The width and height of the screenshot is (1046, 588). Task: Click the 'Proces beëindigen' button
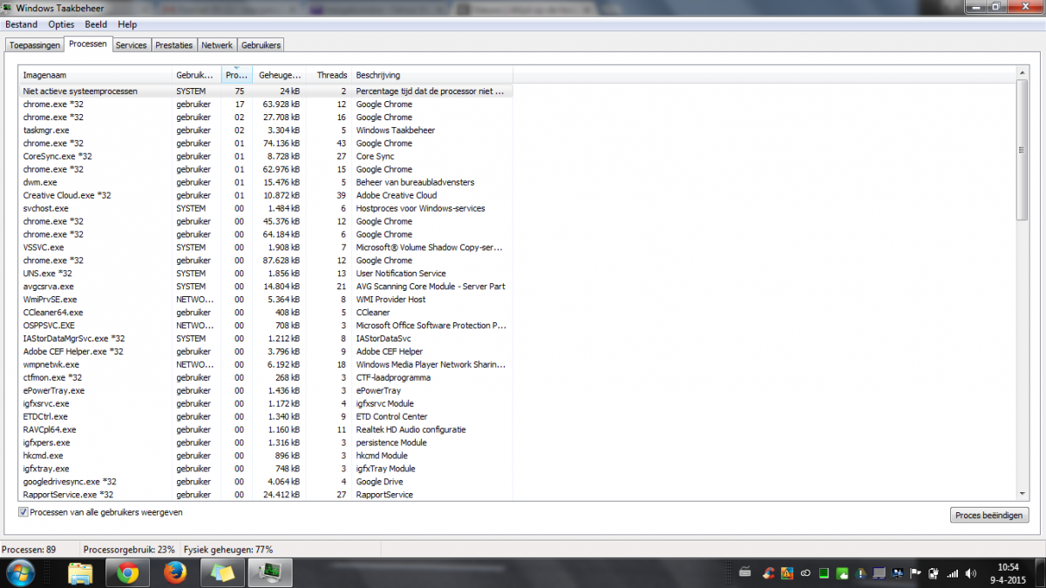point(989,515)
